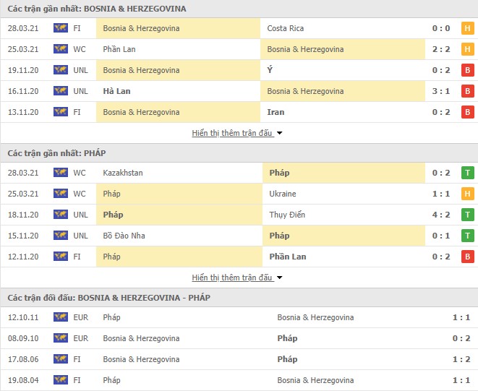Click the 0 : 2 score in 08.09.10 head-to-head
The width and height of the screenshot is (478, 391).
click(461, 338)
